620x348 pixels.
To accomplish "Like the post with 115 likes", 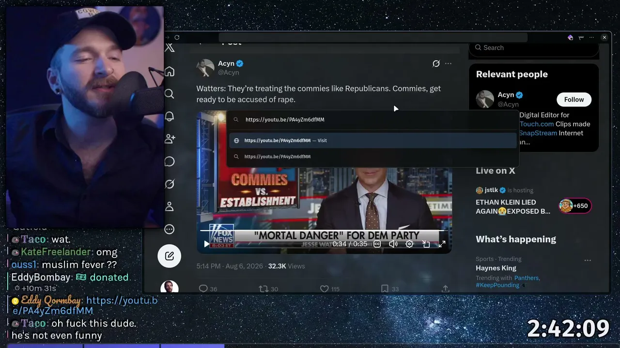I will (x=324, y=289).
